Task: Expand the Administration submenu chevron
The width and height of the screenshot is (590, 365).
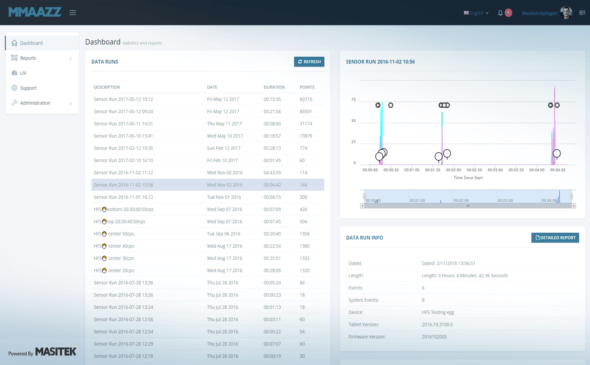Action: tap(71, 103)
